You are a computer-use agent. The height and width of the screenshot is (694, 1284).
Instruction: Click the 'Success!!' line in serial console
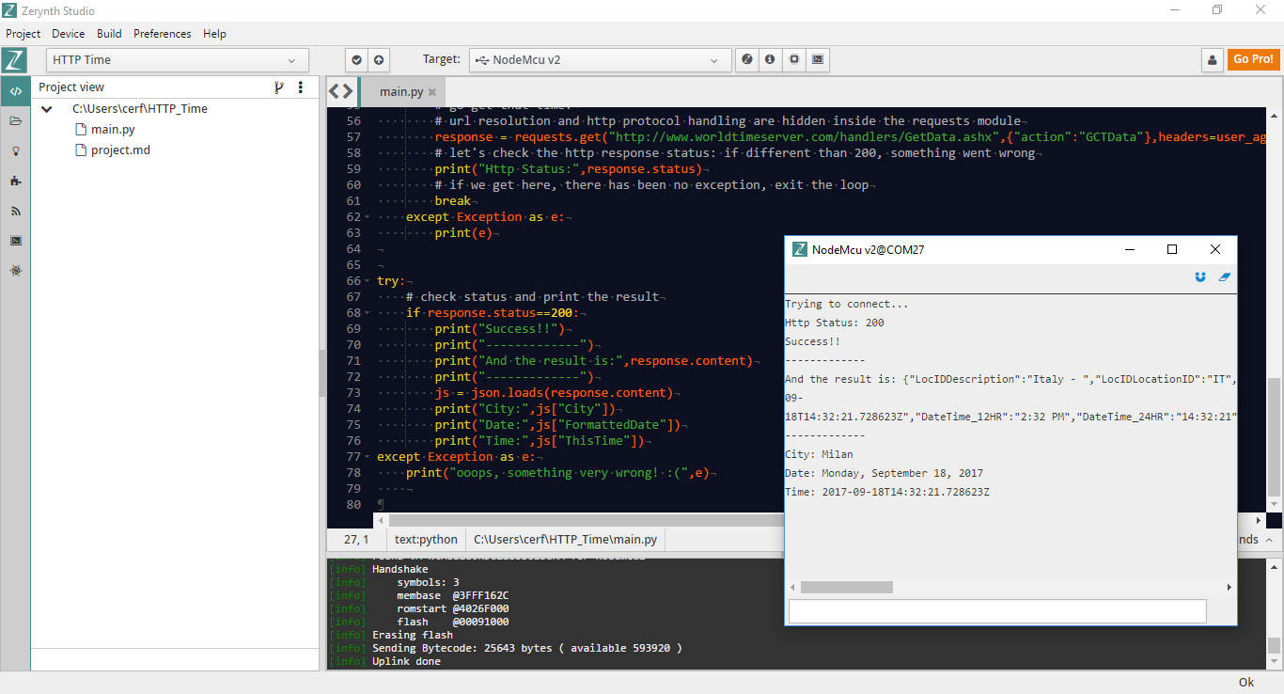(813, 341)
